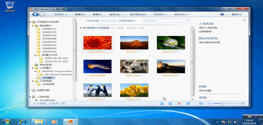Click the blue back arrow button
The height and width of the screenshot is (125, 263).
(x=35, y=14)
